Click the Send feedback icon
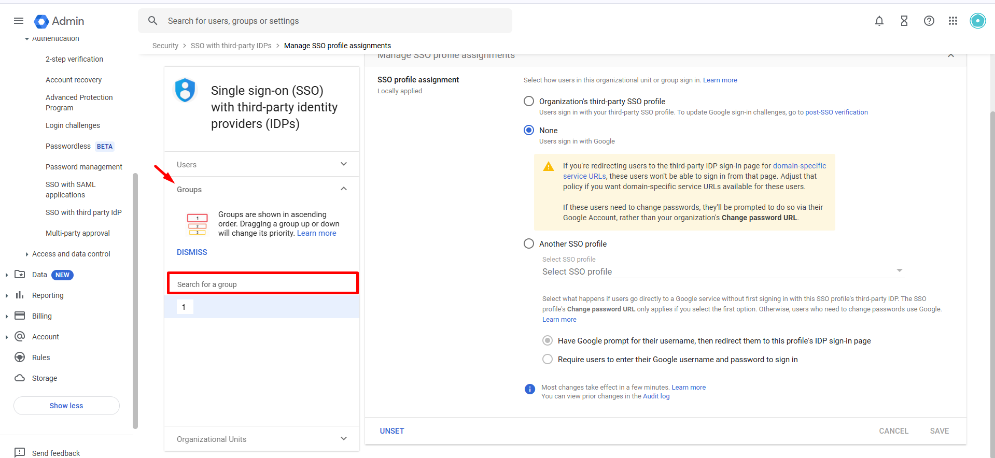Screen dimensions: 995x458 [x=20, y=452]
